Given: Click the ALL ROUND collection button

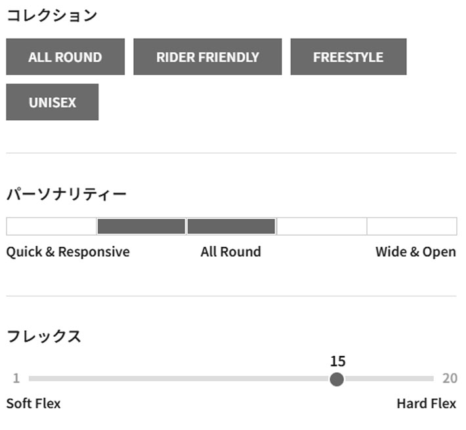Looking at the screenshot, I should (x=65, y=57).
